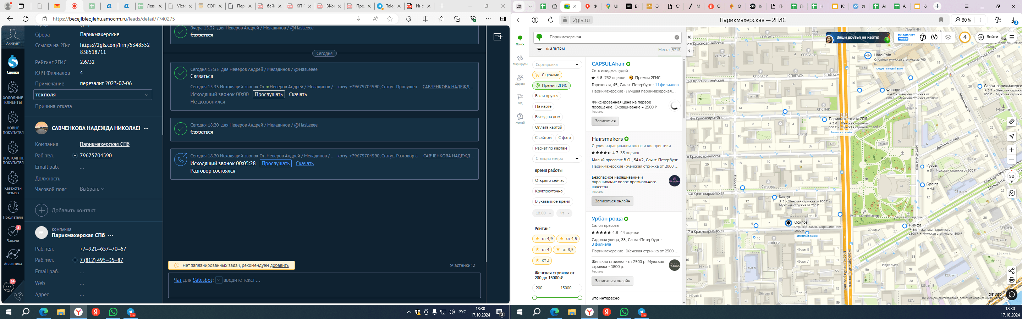Enable the 'Открыто сейчас' filter
Viewport: 1022px width, 319px height.
549,180
